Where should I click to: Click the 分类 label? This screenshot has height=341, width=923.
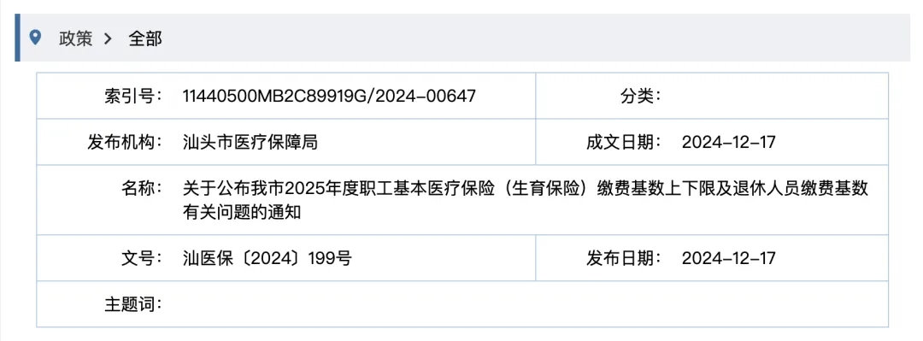pyautogui.click(x=640, y=96)
